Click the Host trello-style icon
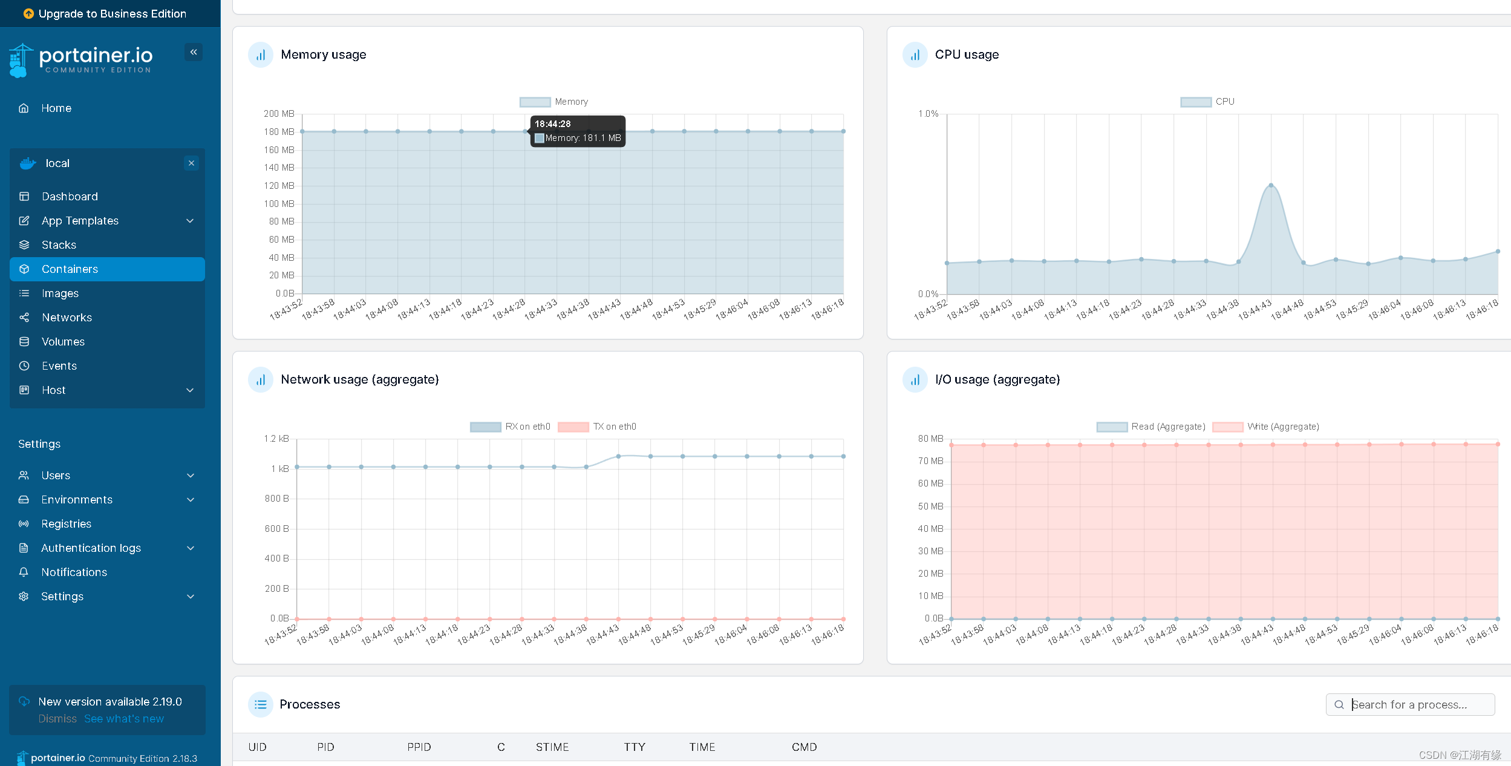Screen dimensions: 1511x766 click(24, 390)
